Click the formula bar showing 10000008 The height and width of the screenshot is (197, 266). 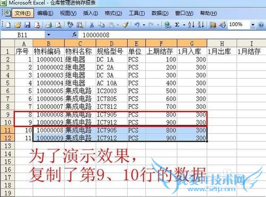[172, 35]
